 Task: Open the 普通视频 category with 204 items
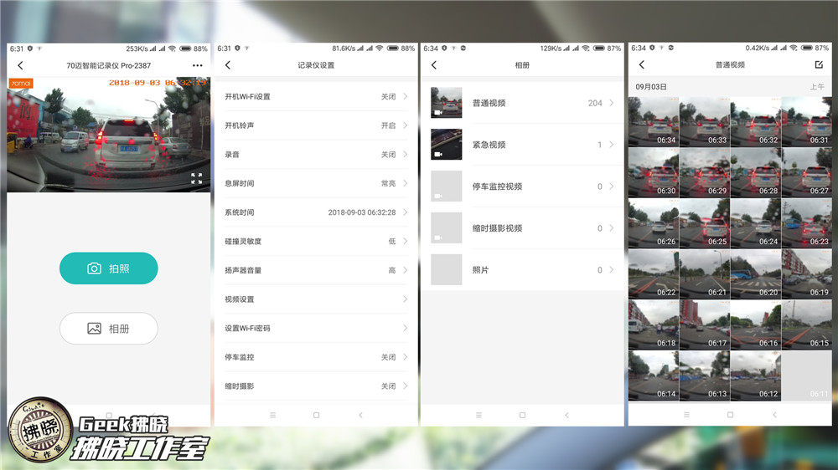pyautogui.click(x=523, y=103)
